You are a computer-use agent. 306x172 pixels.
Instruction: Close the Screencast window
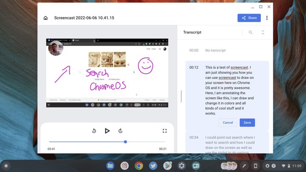269,7
